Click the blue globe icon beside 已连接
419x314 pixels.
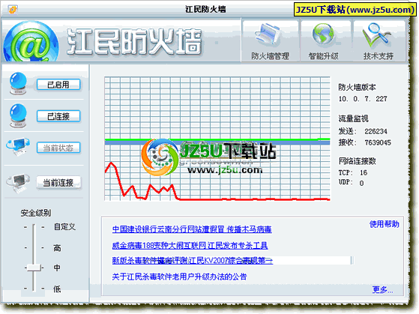18,115
